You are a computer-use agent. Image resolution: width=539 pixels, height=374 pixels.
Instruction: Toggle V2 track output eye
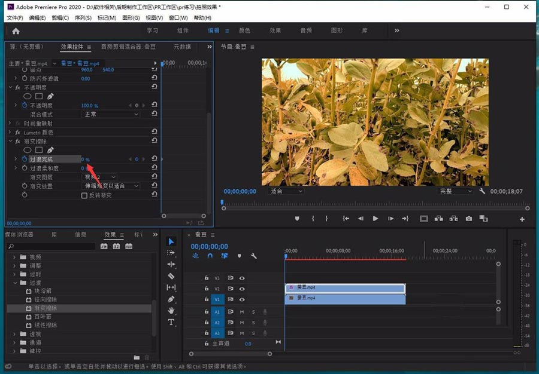pyautogui.click(x=242, y=289)
